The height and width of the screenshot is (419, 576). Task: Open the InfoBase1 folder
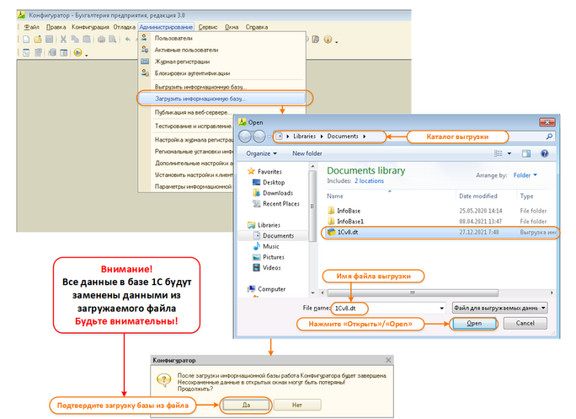point(348,219)
